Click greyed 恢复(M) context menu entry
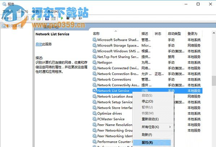 147,113
